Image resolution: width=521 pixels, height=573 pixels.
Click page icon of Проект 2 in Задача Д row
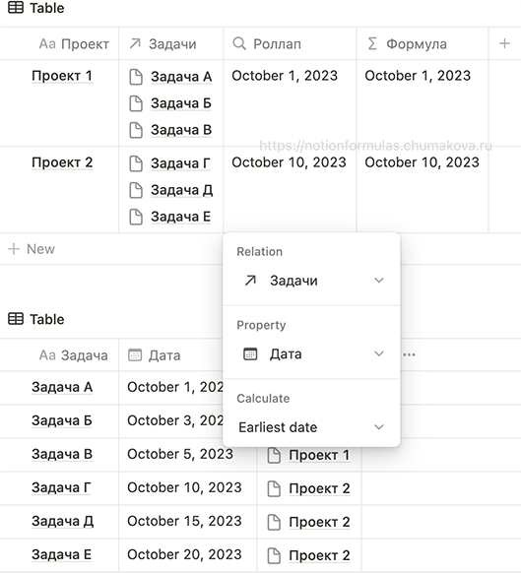[x=274, y=522]
